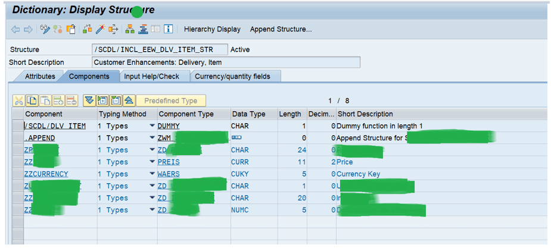Click the Where-Used List toolbar icon

coord(113,30)
